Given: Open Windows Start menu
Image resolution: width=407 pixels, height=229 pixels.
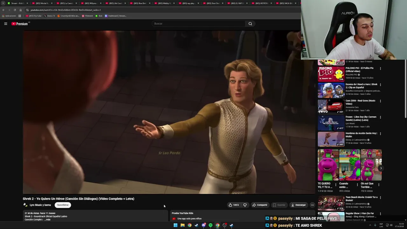Looking at the screenshot, I should pos(176,225).
